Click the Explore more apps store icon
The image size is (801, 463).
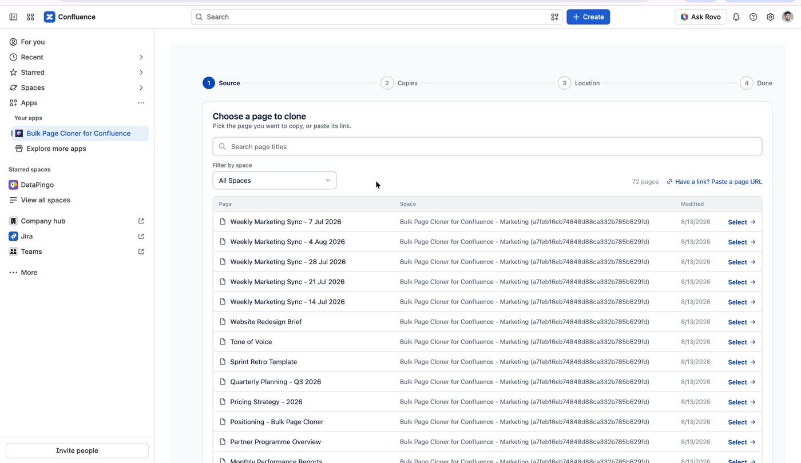coord(19,149)
